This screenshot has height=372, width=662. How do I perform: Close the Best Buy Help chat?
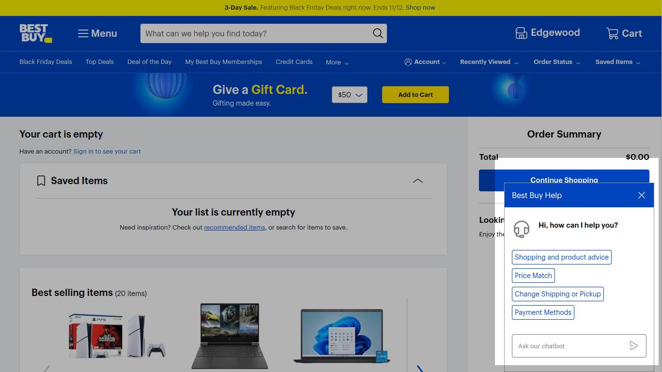642,195
